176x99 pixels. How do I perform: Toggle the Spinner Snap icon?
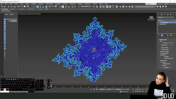[75, 7]
